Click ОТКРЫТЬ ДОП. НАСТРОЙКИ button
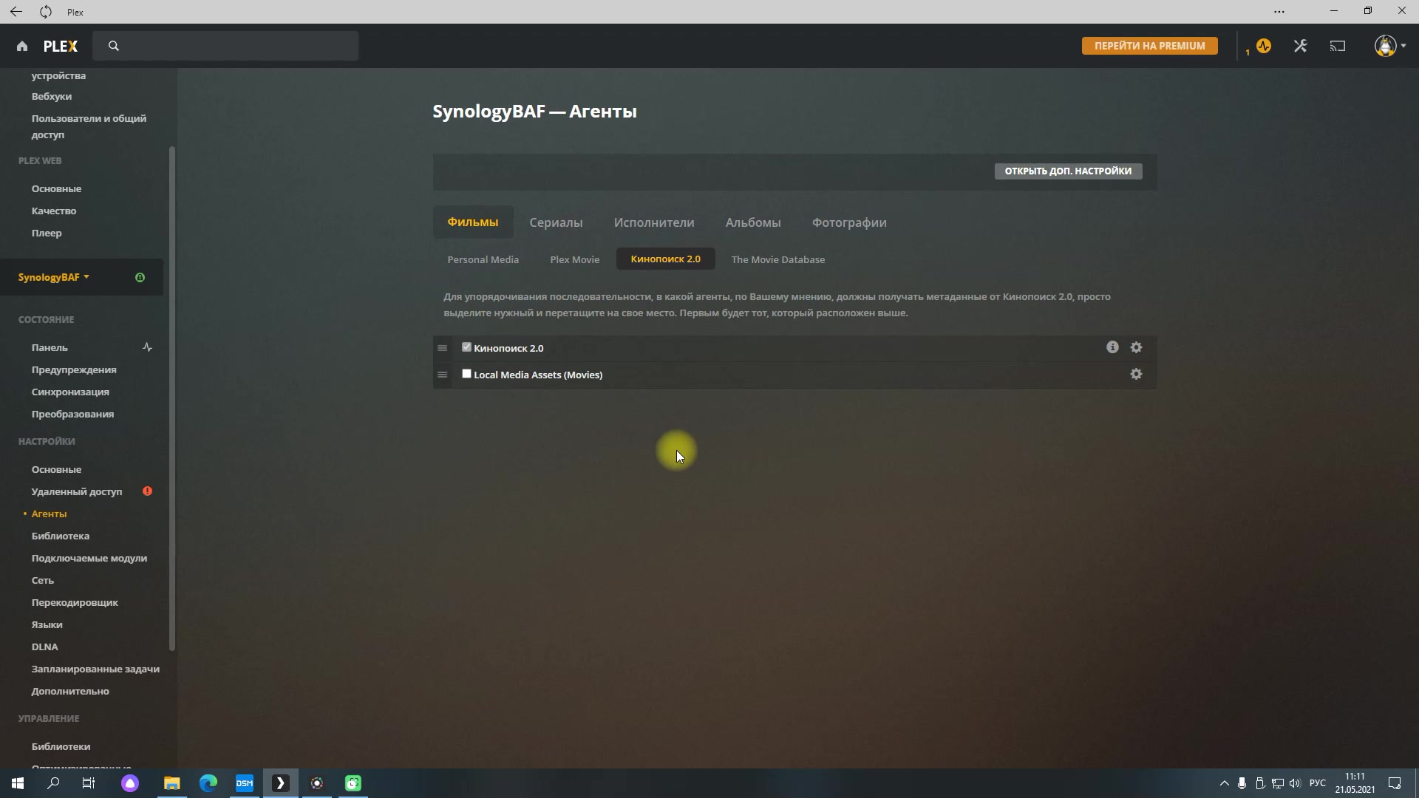This screenshot has width=1419, height=798. tap(1068, 171)
